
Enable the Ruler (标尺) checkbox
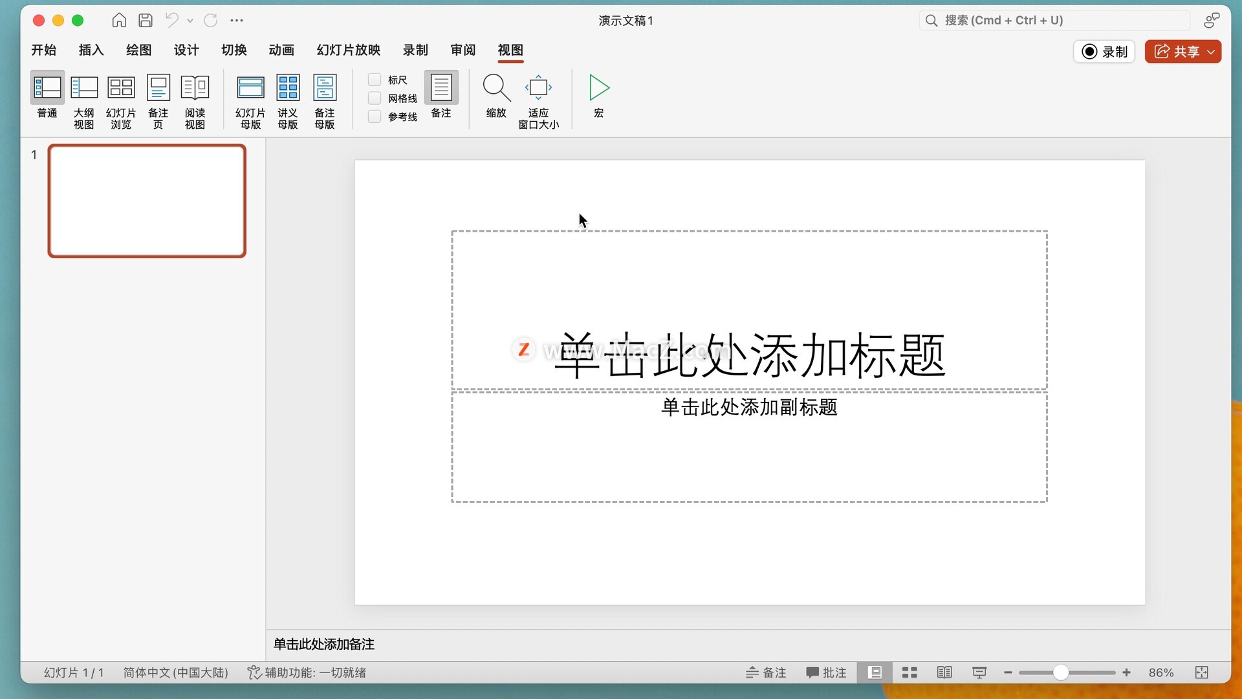375,80
